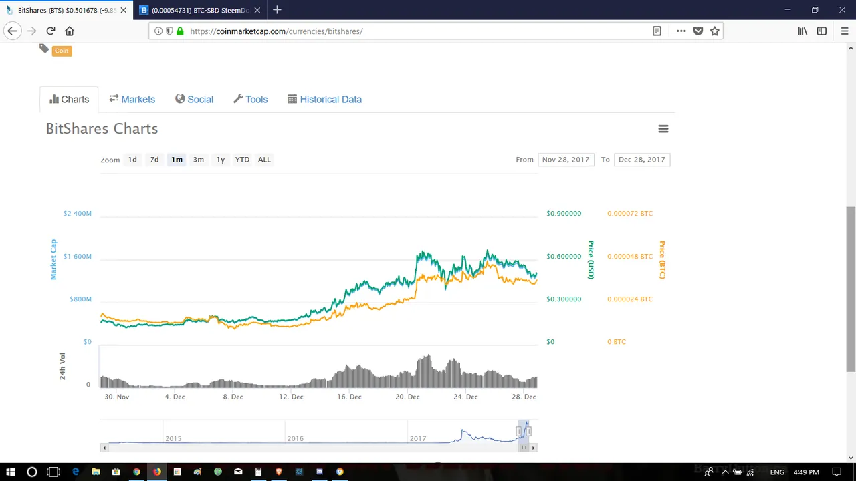Open the Calculator taskbar icon
The height and width of the screenshot is (481, 856).
(258, 472)
